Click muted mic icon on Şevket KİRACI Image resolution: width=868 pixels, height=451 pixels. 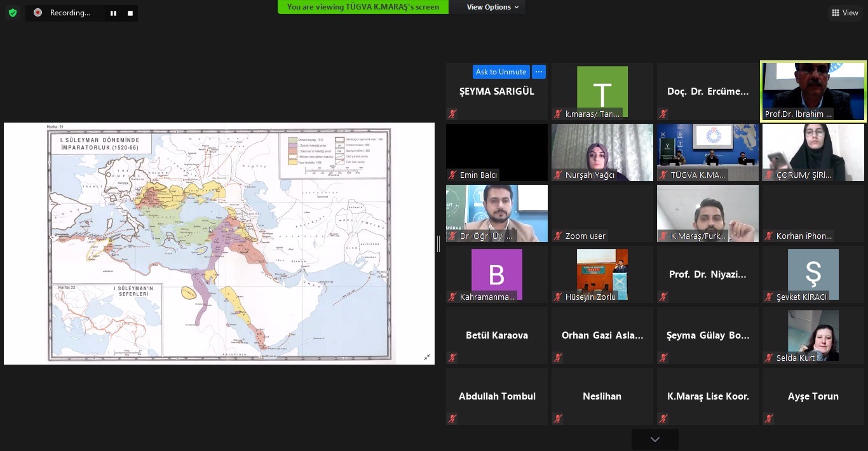pos(769,297)
